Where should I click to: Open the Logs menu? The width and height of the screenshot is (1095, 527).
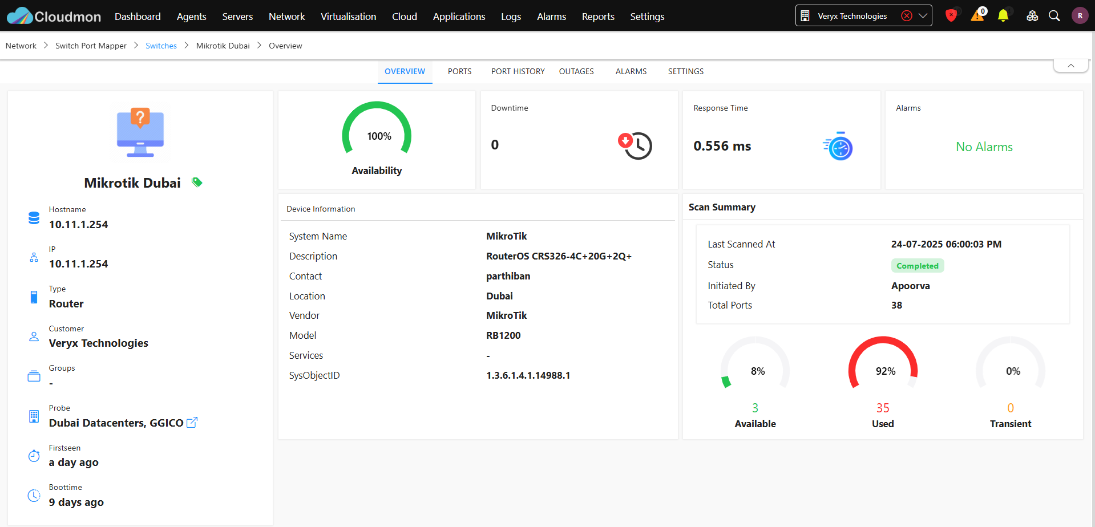coord(511,17)
